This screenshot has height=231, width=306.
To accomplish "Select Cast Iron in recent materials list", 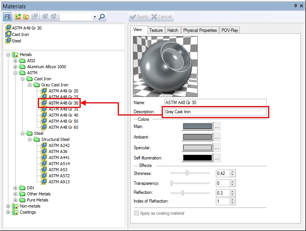I will pyautogui.click(x=20, y=34).
